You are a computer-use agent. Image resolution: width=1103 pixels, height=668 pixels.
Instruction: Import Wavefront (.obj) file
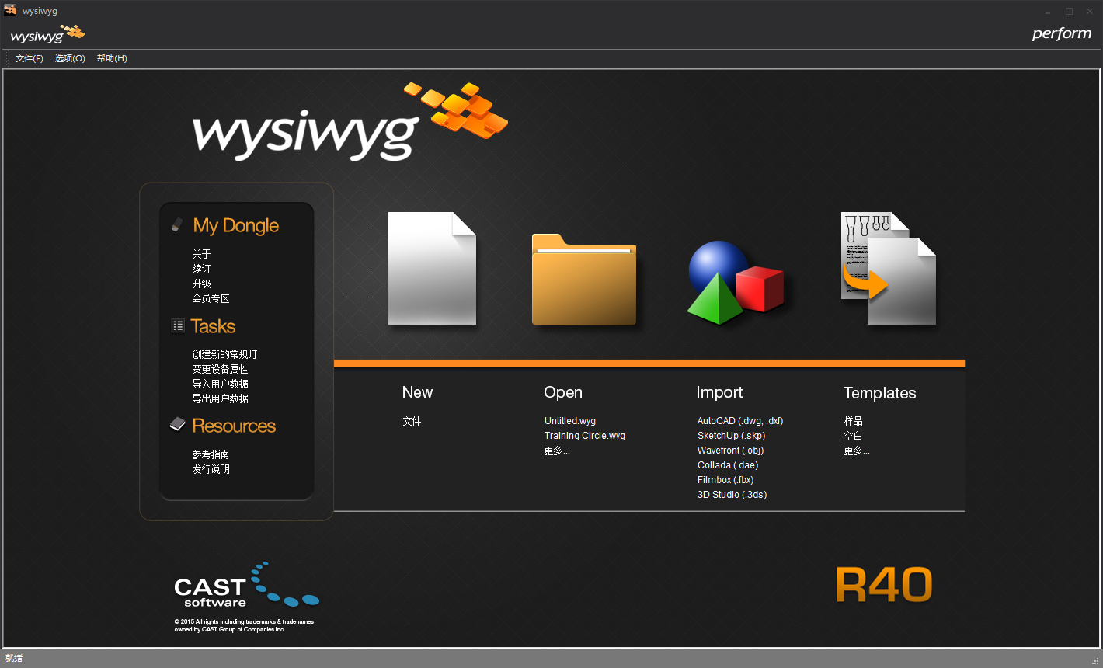[x=731, y=451]
